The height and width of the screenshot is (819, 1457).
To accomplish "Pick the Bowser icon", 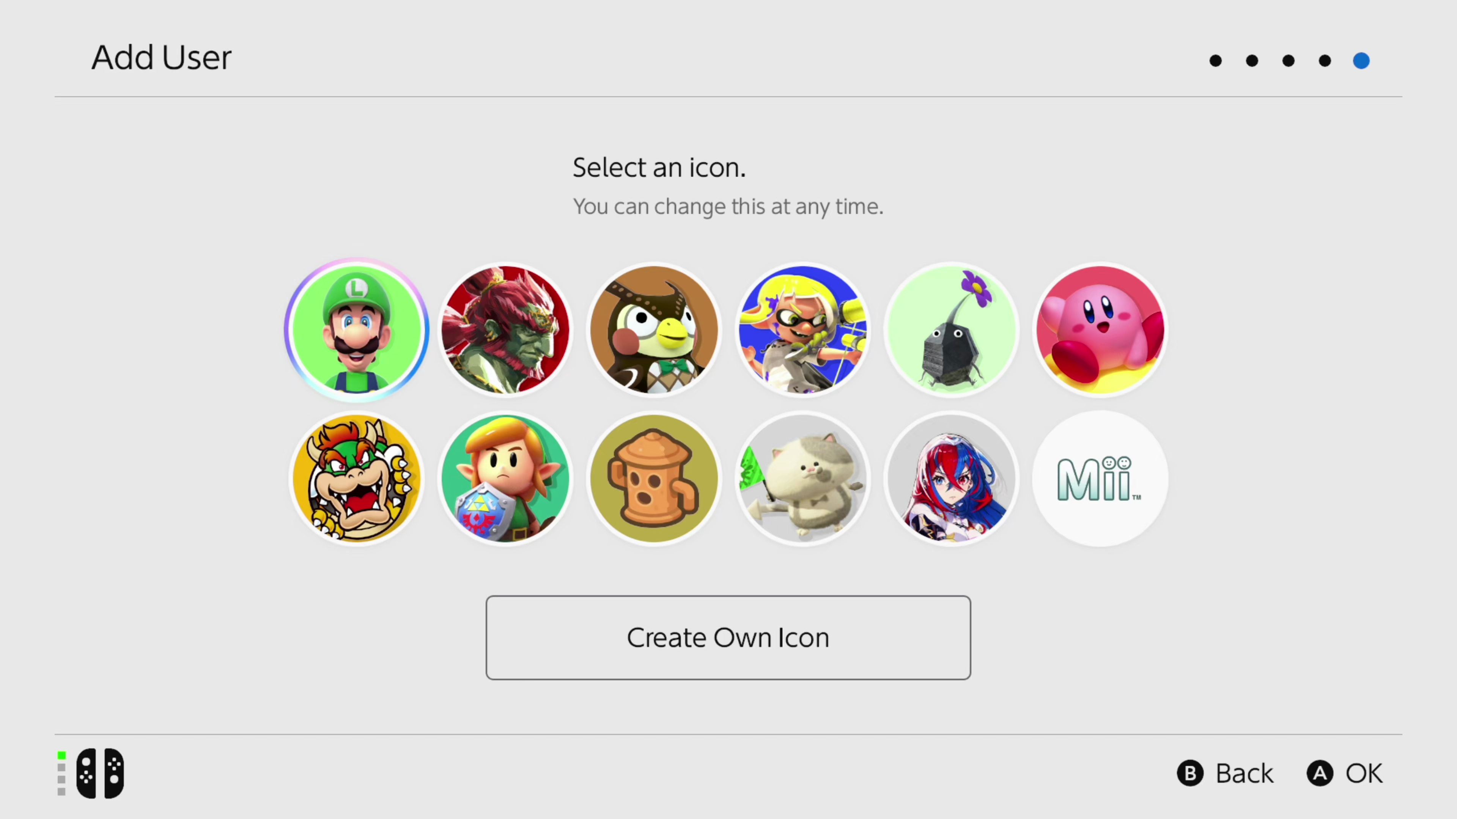I will (356, 478).
